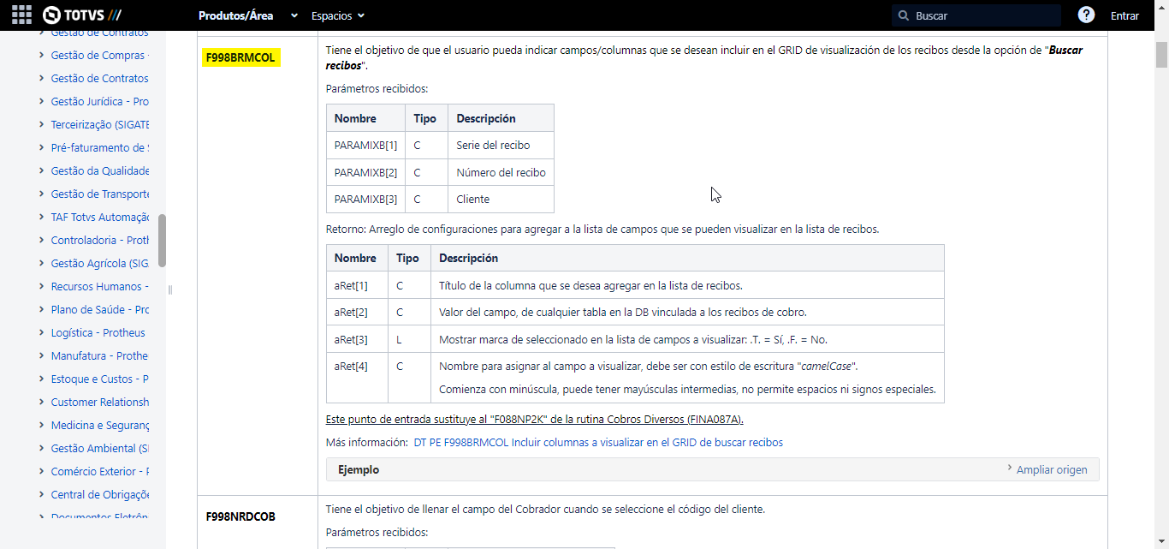1169x549 pixels.
Task: Select the highlighted F998BRMCOL text
Action: [240, 58]
